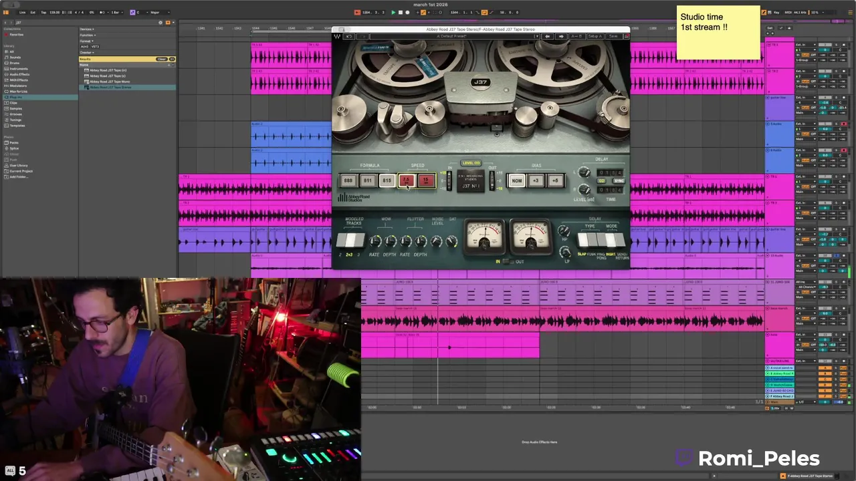The width and height of the screenshot is (856, 481).
Task: Click the Clear button in Results bar
Action: click(161, 59)
